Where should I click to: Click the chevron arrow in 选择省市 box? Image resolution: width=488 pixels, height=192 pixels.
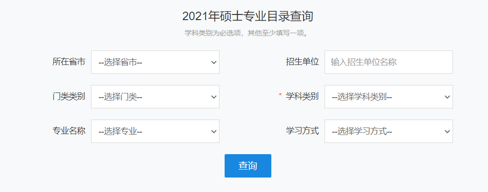click(x=214, y=62)
